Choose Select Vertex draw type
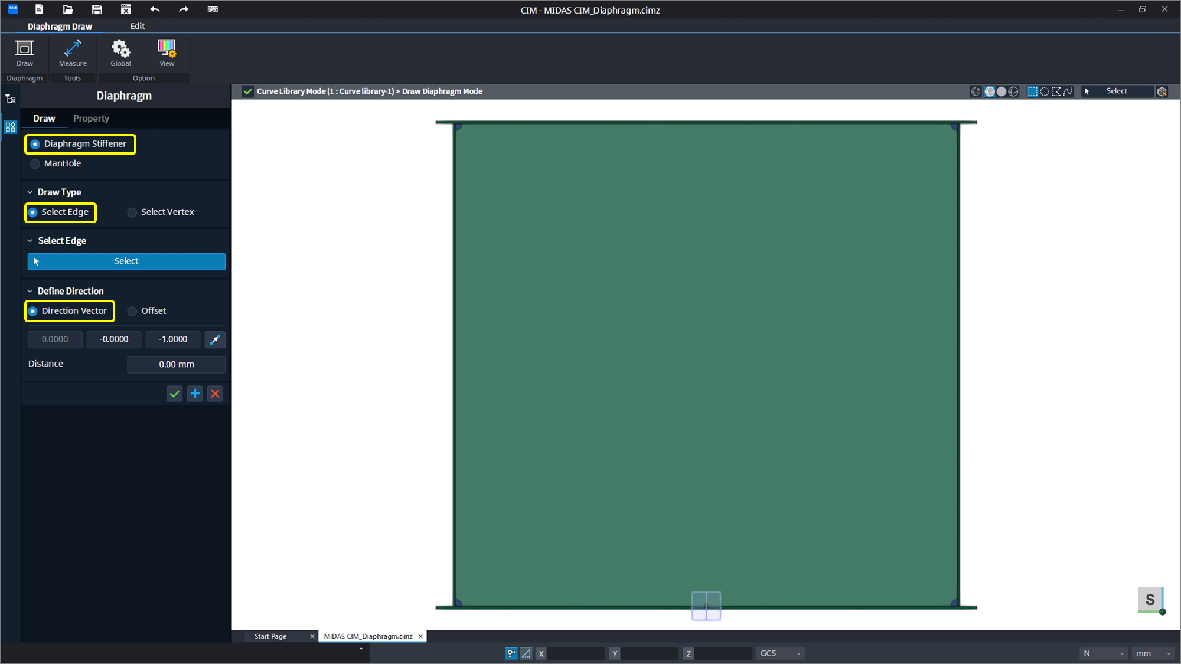Viewport: 1181px width, 664px height. pos(161,212)
